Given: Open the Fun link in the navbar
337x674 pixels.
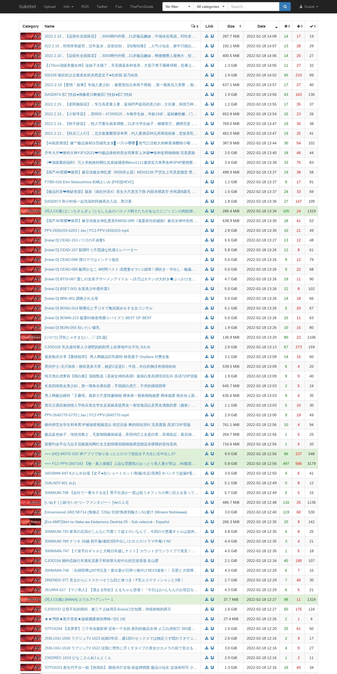Looking at the screenshot, I should tap(119, 7).
